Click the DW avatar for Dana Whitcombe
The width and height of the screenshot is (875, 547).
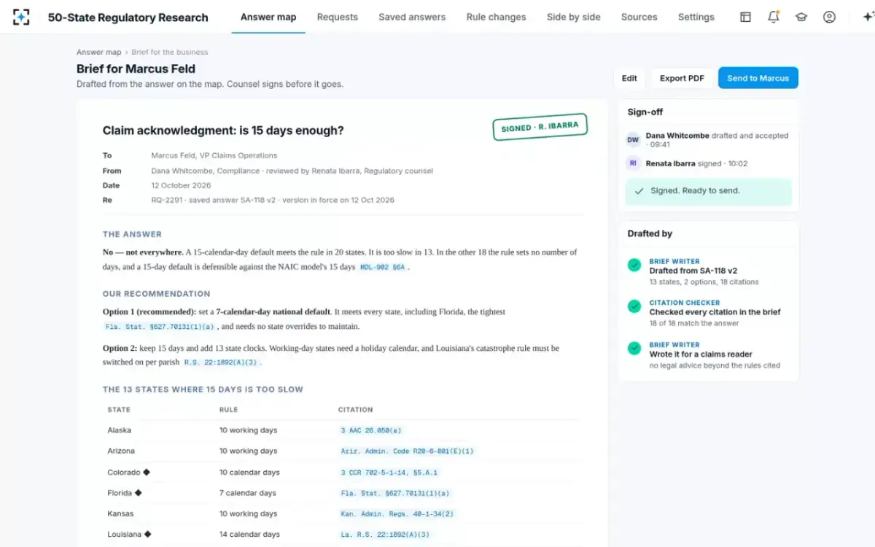point(633,139)
